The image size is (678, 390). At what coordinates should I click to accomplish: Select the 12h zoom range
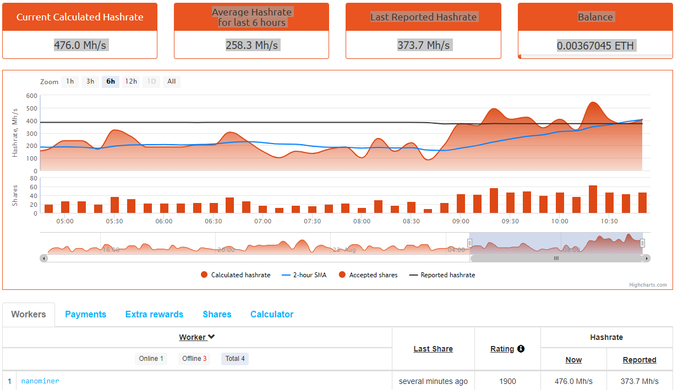point(131,81)
